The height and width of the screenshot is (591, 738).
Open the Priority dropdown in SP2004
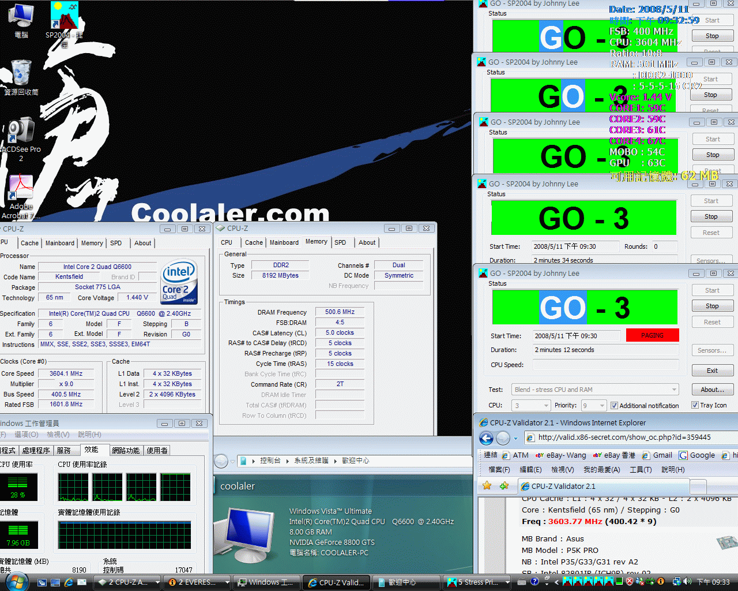tap(593, 405)
